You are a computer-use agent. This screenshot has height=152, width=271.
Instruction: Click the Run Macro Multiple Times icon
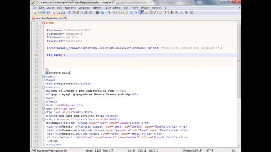tap(186, 12)
